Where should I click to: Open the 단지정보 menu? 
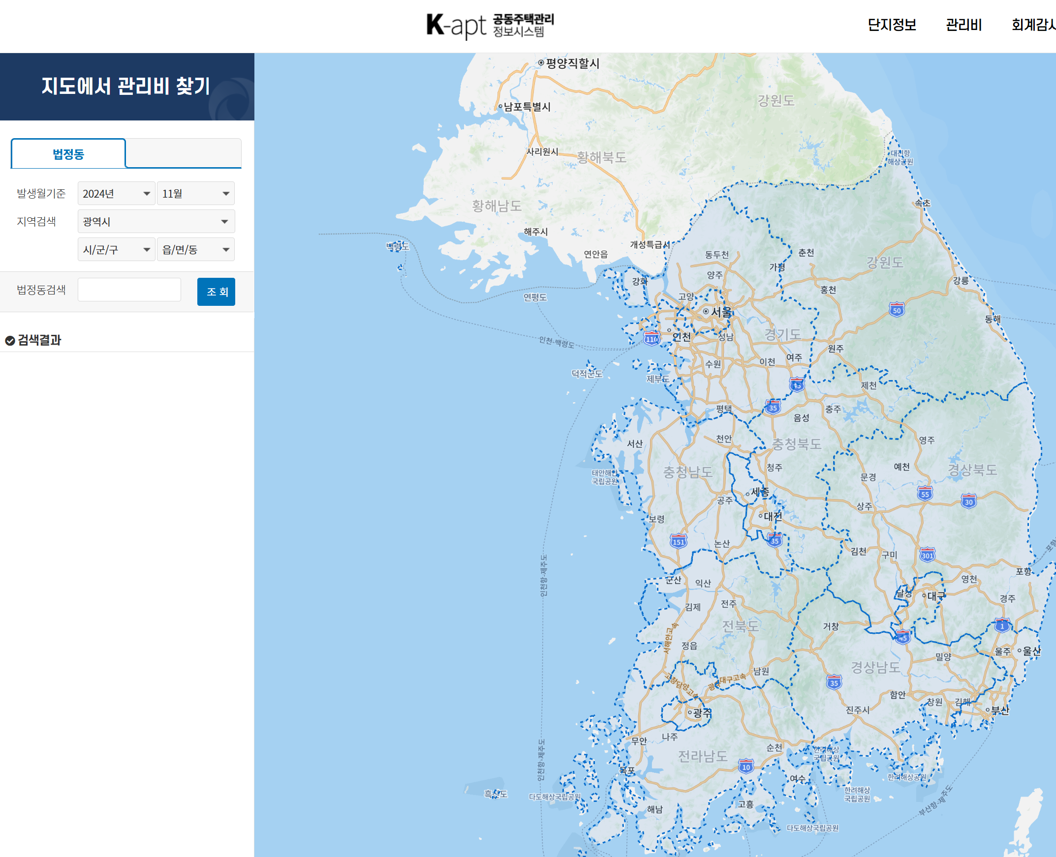(x=892, y=25)
